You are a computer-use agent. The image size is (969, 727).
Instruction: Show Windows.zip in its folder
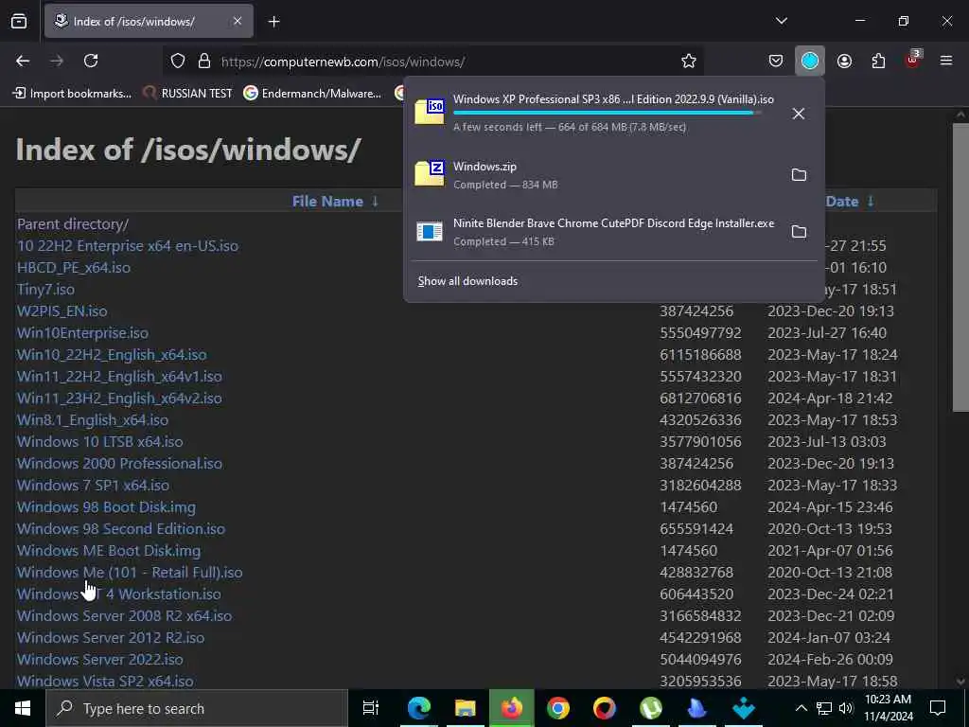(x=799, y=175)
